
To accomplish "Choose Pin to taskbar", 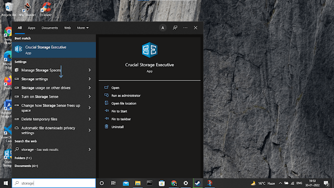I will tap(117, 119).
